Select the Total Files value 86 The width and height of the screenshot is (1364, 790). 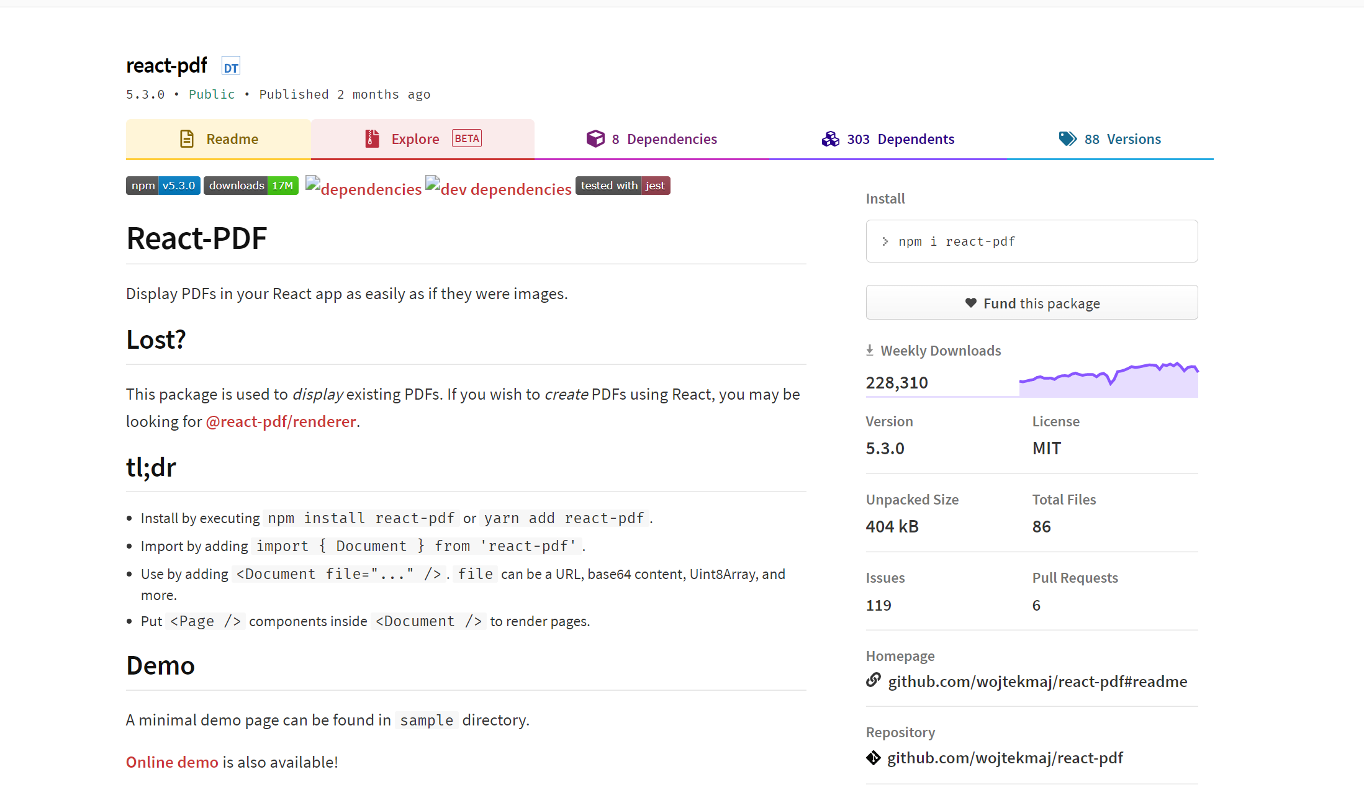tap(1041, 526)
